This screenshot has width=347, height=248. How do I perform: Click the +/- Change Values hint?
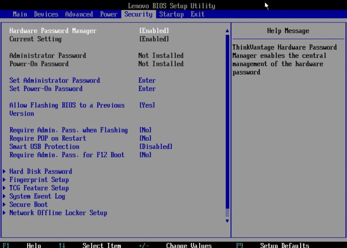tap(175, 245)
